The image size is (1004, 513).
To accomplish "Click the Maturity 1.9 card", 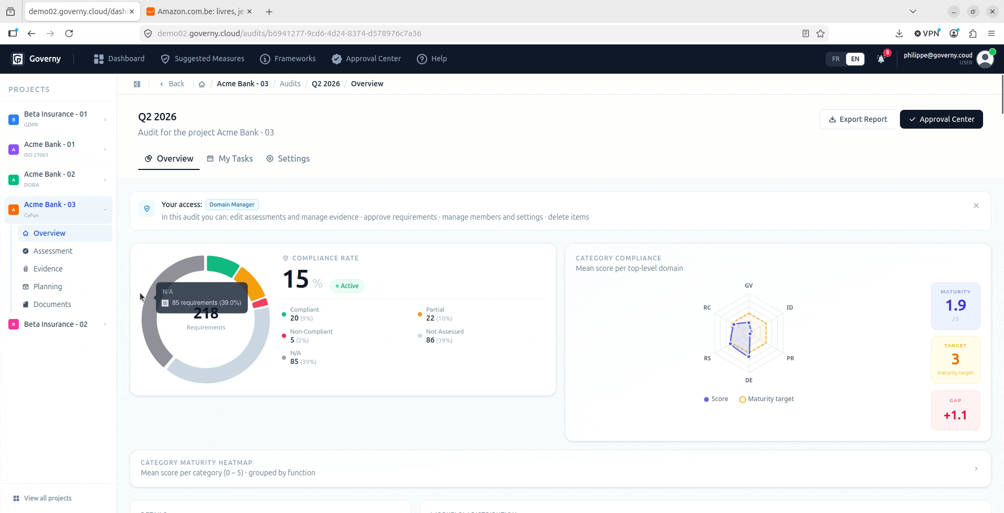I will coord(955,306).
